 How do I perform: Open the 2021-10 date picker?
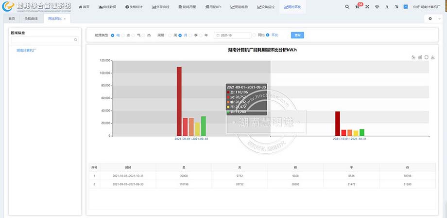coord(232,35)
